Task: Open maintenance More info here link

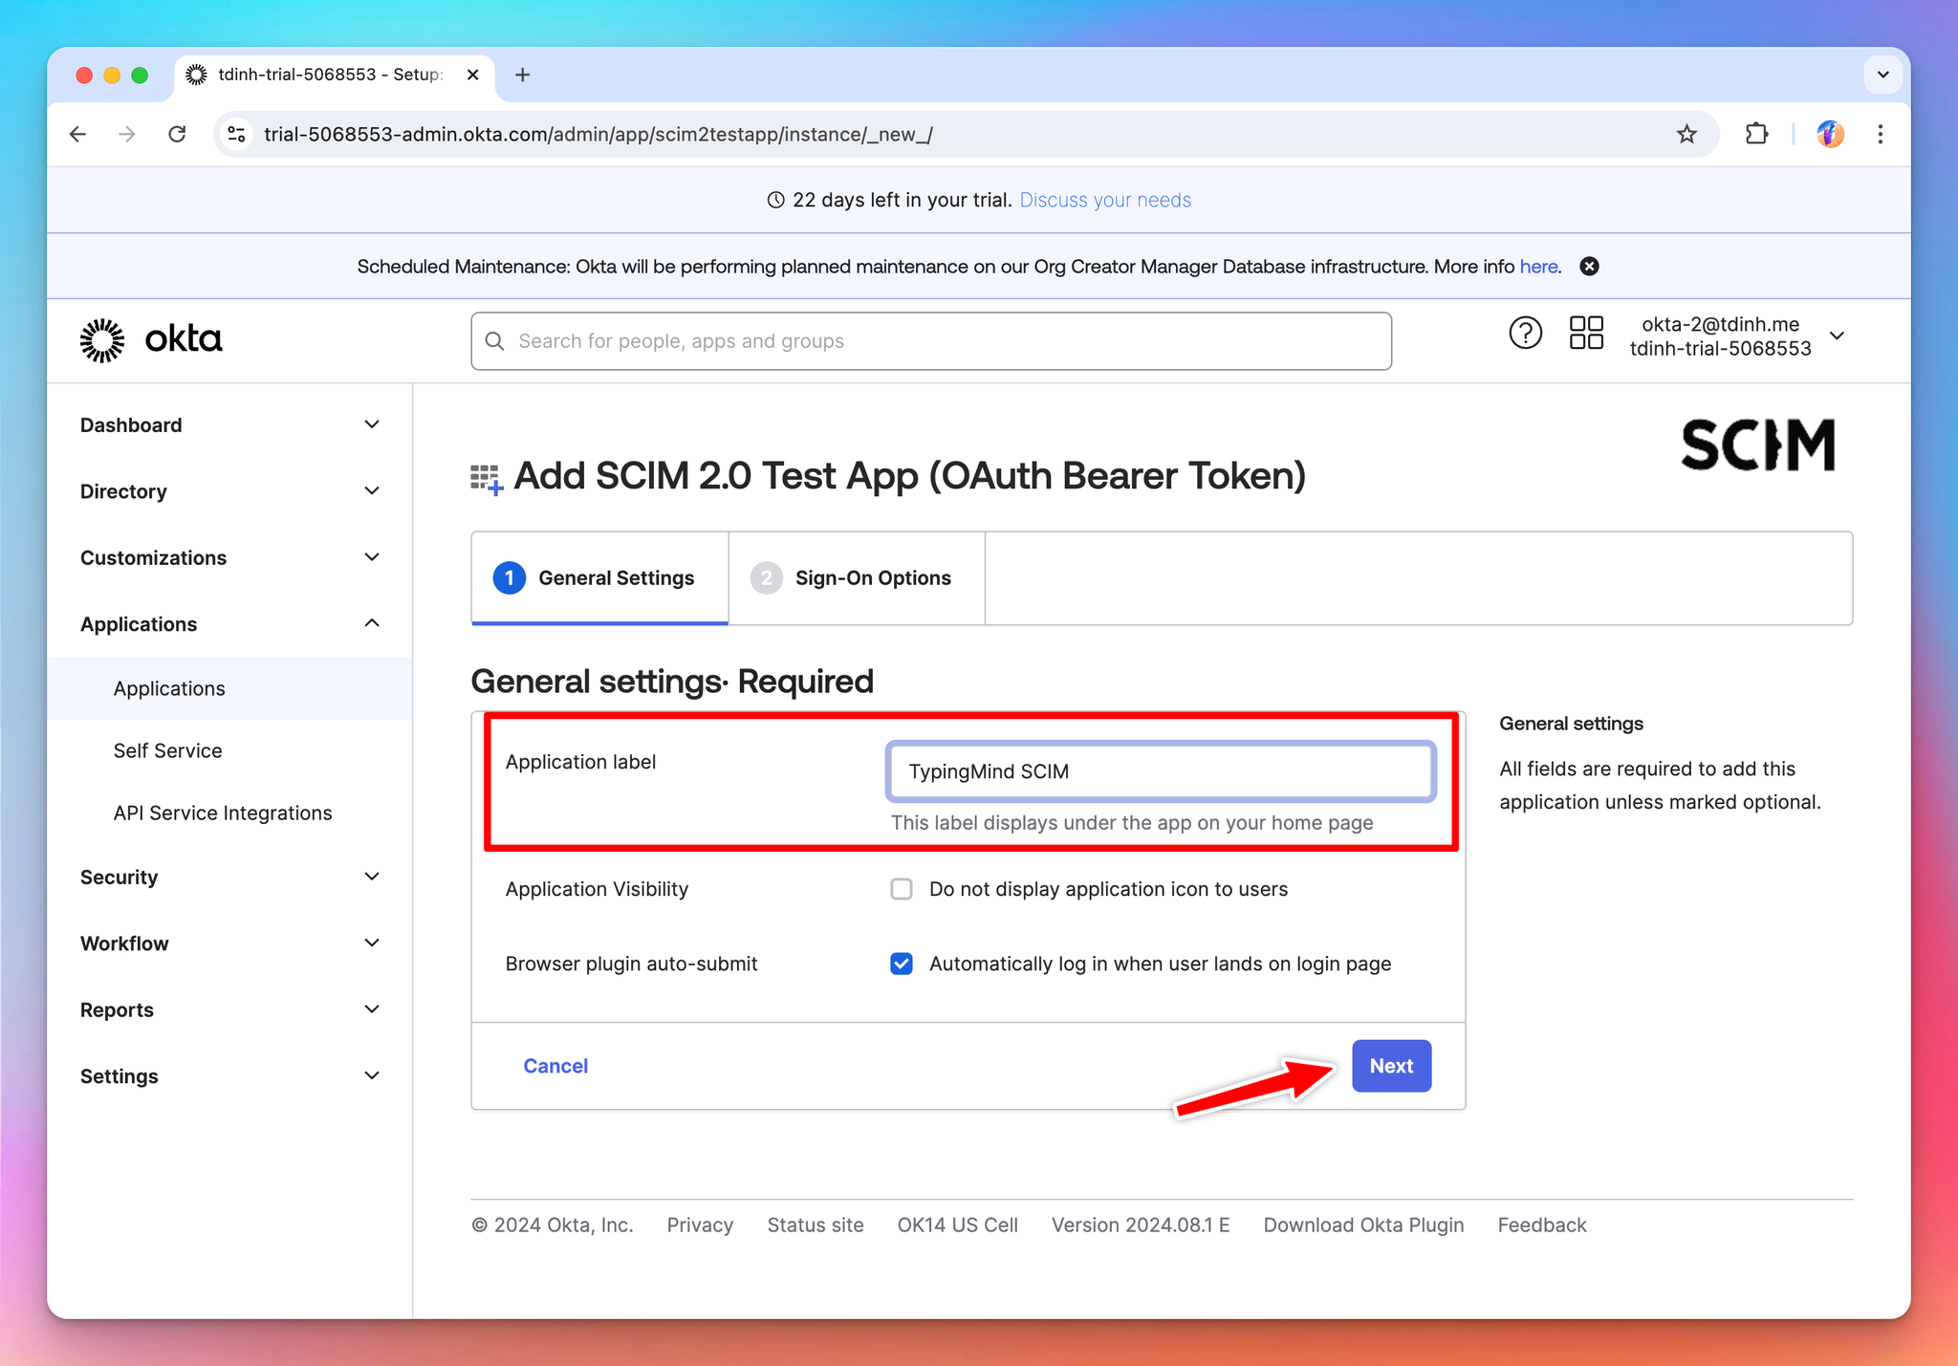Action: click(1538, 267)
